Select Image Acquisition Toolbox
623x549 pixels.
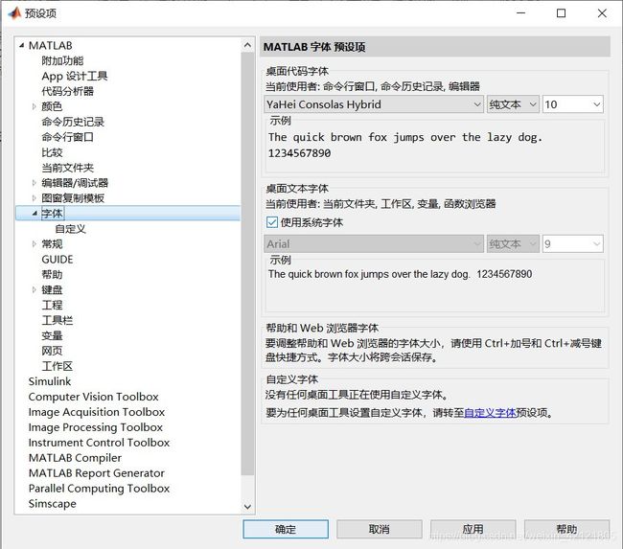[97, 412]
